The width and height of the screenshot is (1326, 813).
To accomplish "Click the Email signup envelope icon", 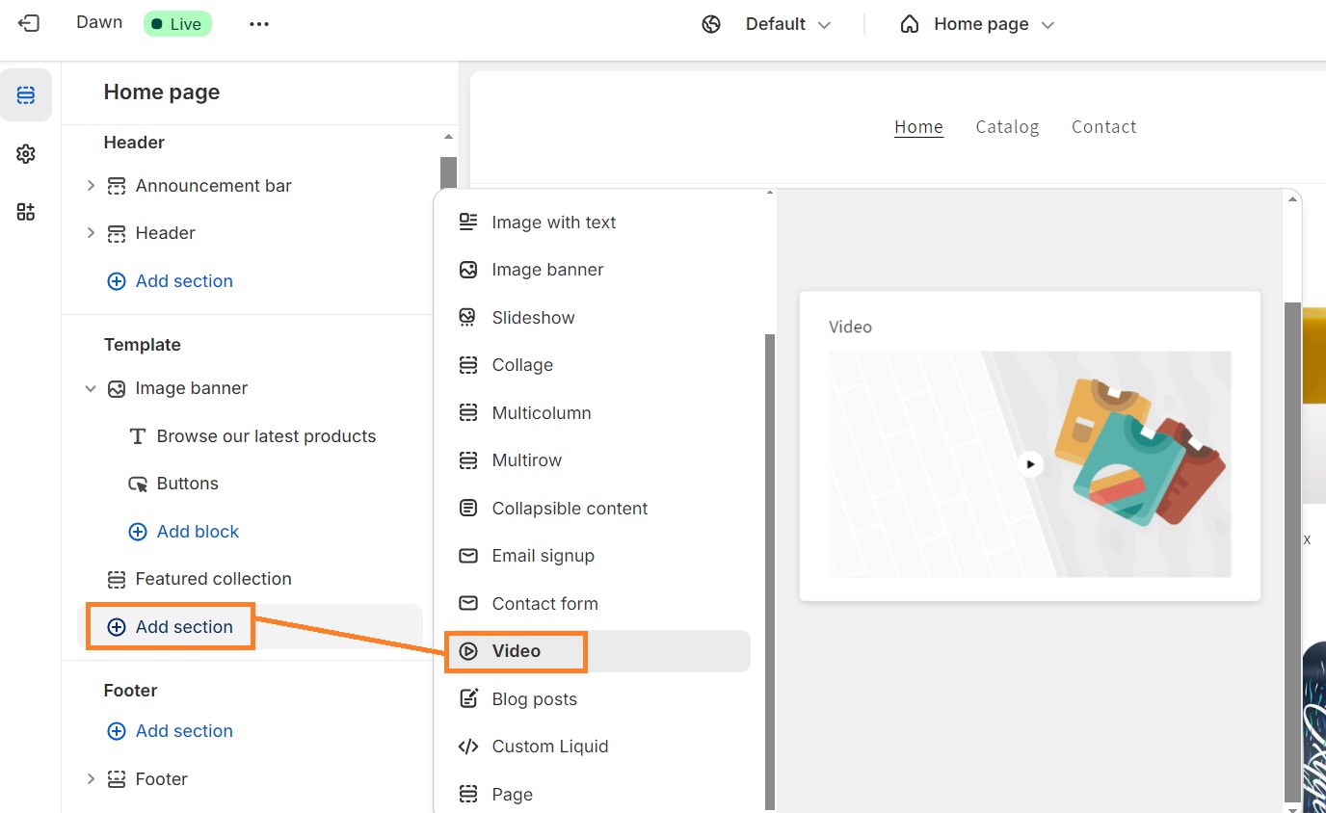I will 467,556.
